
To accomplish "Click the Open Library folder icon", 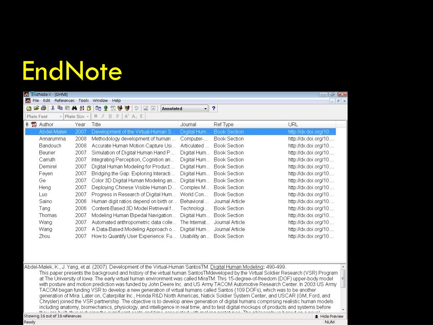I will 36,108.
